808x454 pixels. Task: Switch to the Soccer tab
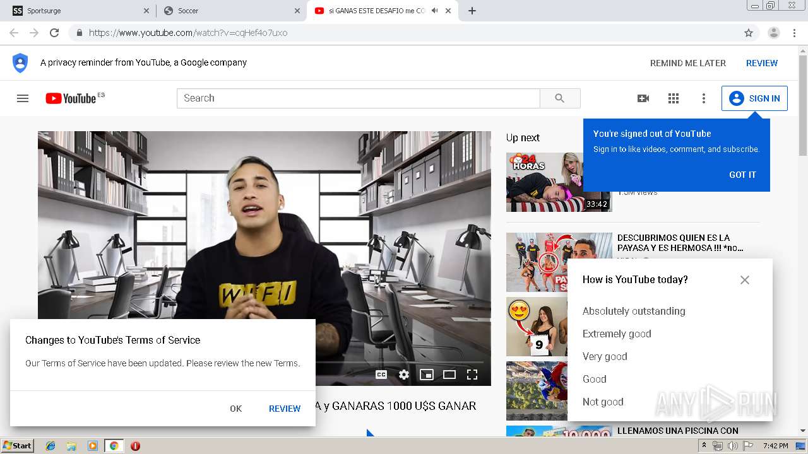tap(230, 11)
